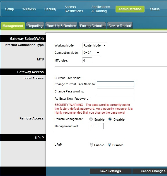View the Status page
The height and width of the screenshot is (176, 167).
click(155, 9)
